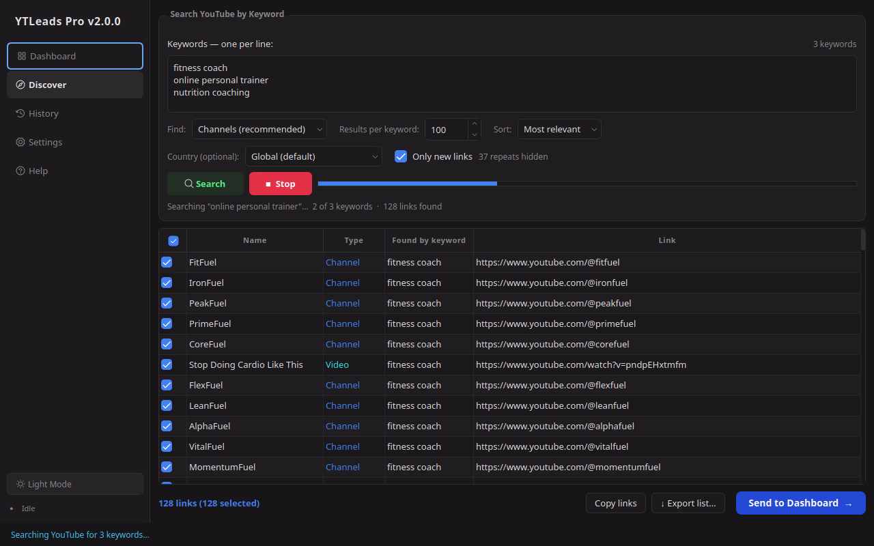
Task: Open the Sort dropdown showing Most relevant
Action: click(x=559, y=129)
